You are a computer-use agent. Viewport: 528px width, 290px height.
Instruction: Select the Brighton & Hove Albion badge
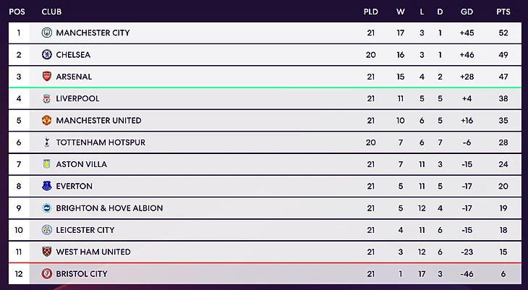click(47, 208)
